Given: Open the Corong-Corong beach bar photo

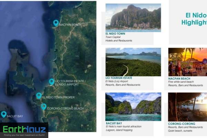Looking at the screenshot, I should point(187,107).
